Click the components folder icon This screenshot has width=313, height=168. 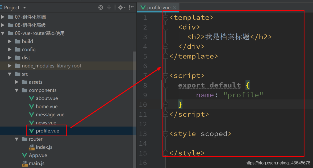(x=24, y=90)
